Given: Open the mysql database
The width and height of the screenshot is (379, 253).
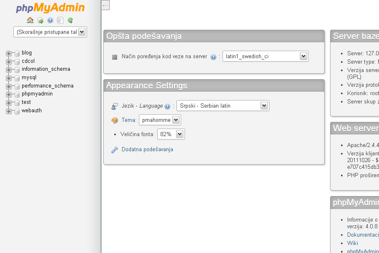Looking at the screenshot, I should click(29, 77).
